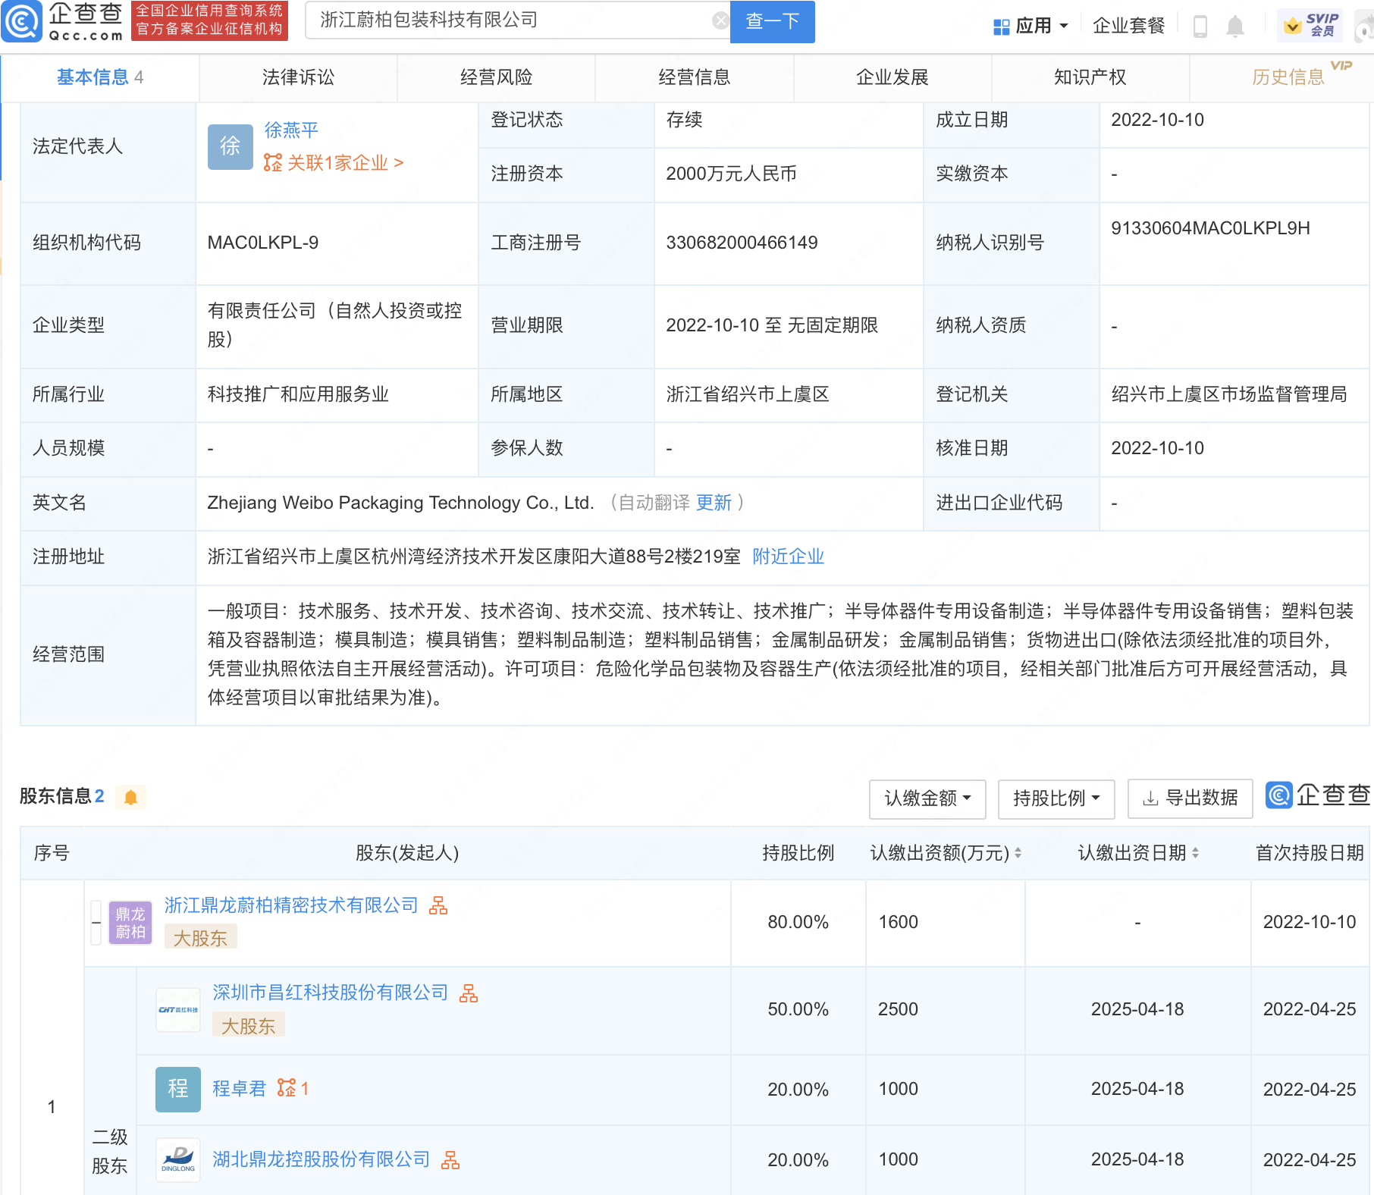1374x1195 pixels.
Task: Open 企业套餐 in top bar
Action: pyautogui.click(x=1128, y=26)
